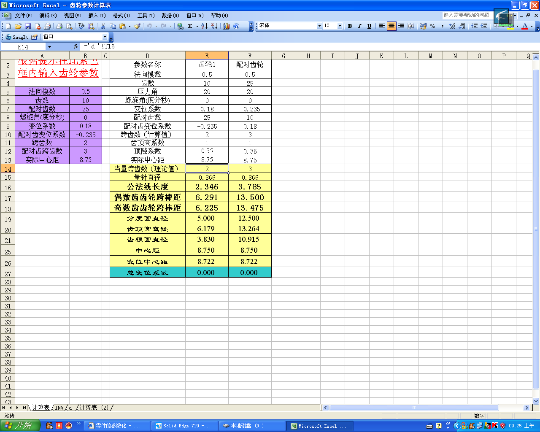Expand the Standard toolbar options chevron
The image size is (540, 432).
coord(251,26)
